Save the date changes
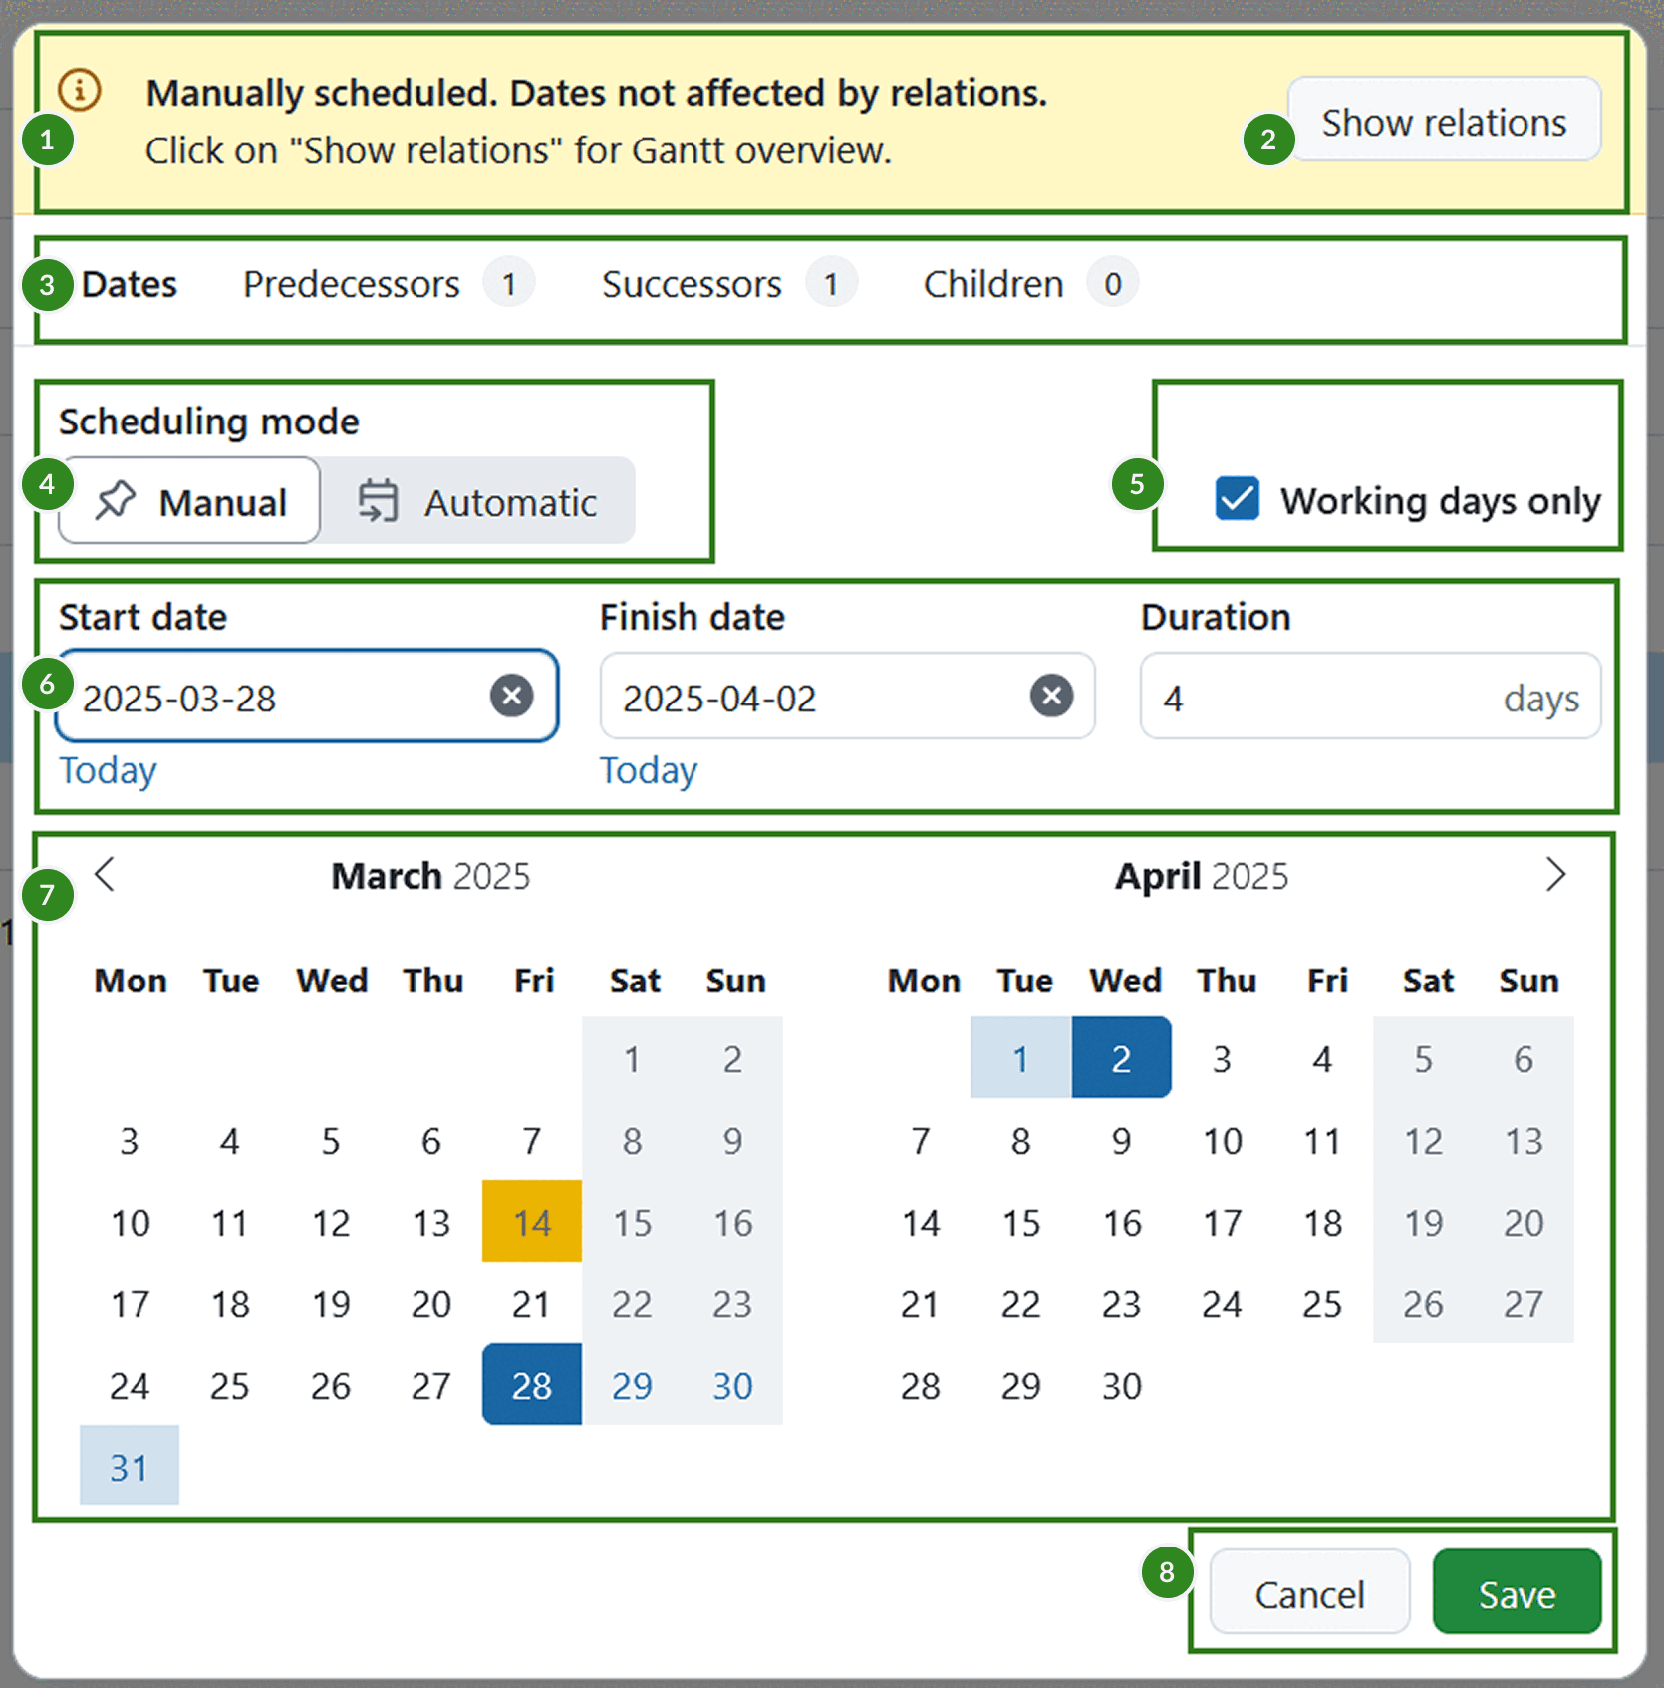 coord(1517,1593)
